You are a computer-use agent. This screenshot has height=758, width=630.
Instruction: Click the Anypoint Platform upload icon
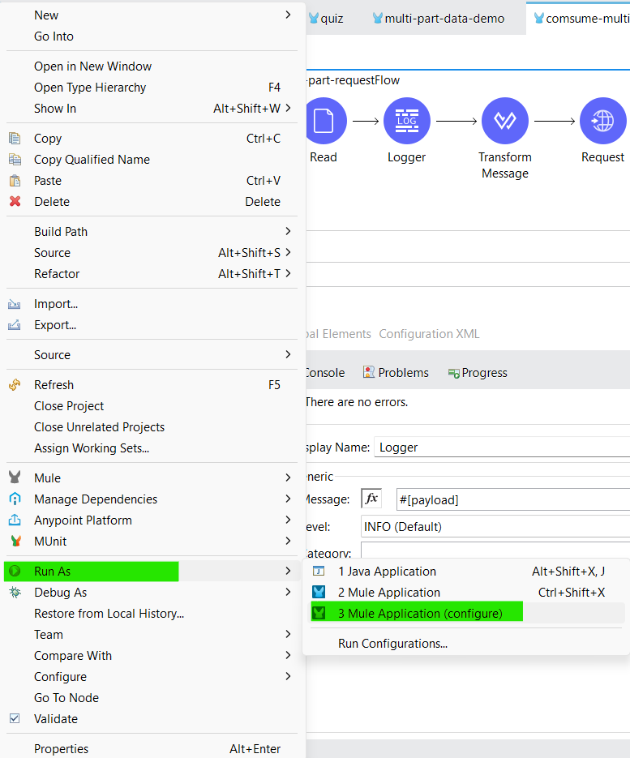(15, 520)
